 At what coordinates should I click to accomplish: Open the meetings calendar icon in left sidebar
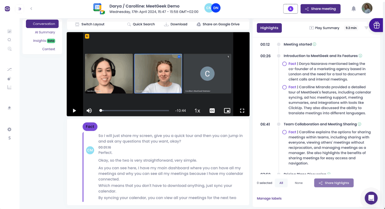click(x=9, y=31)
